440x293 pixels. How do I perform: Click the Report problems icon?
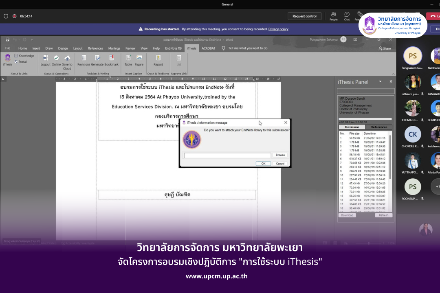[x=158, y=58]
